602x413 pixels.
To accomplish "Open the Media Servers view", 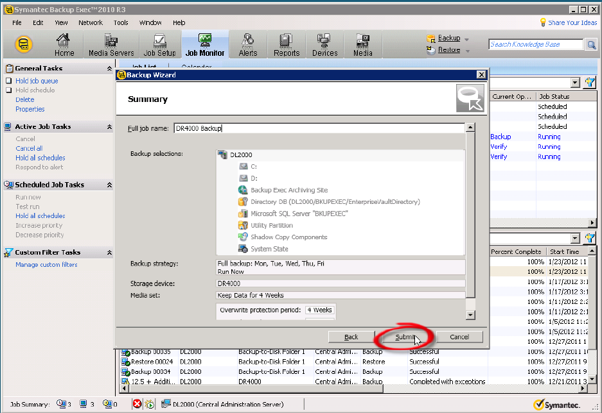I will (x=111, y=44).
